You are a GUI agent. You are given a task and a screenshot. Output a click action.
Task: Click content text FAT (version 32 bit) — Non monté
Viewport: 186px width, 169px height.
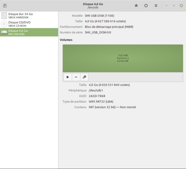coord(112,107)
